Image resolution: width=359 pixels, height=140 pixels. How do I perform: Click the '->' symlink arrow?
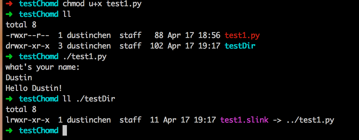click(277, 120)
